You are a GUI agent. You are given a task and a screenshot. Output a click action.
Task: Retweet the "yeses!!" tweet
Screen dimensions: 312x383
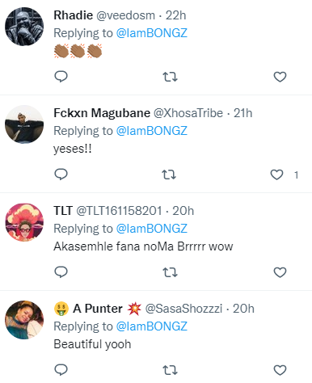point(169,175)
